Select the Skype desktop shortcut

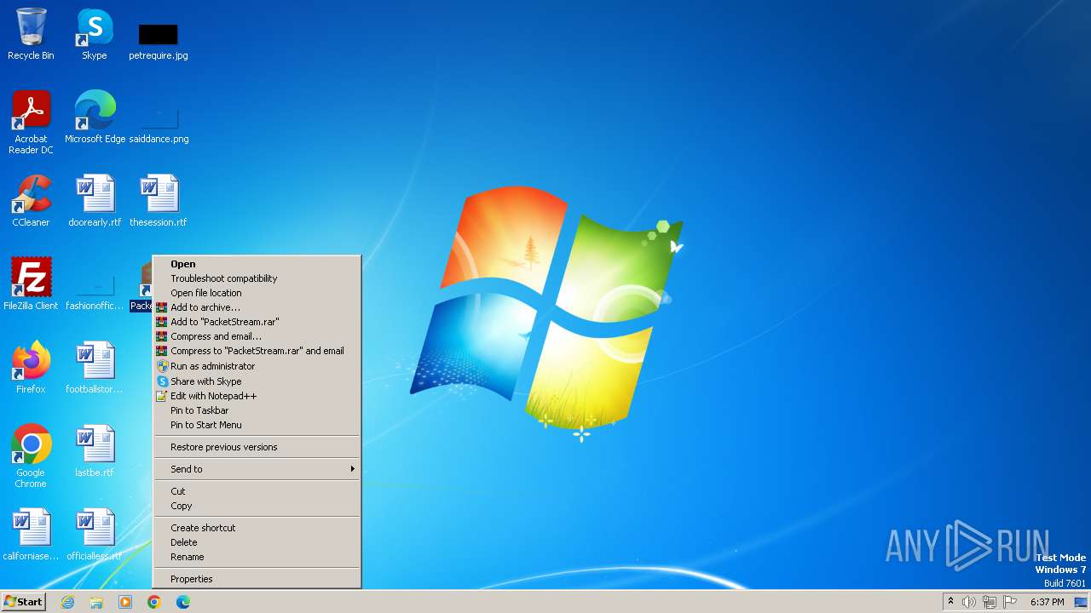95,34
